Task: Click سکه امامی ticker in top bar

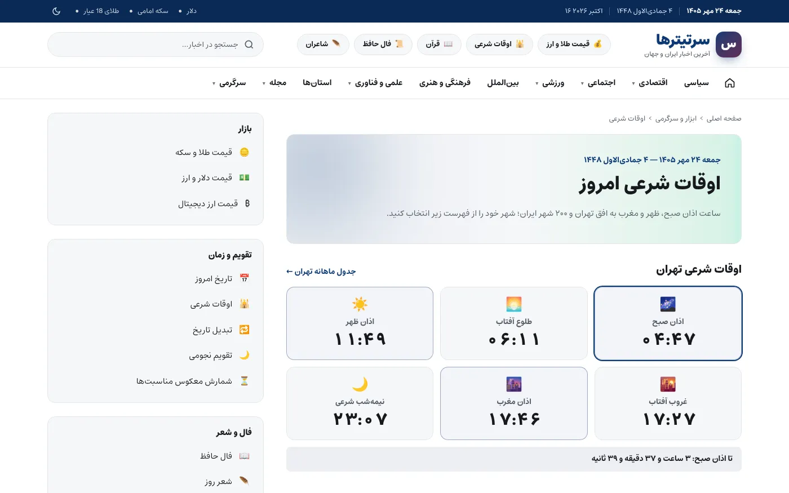Action: 149,11
